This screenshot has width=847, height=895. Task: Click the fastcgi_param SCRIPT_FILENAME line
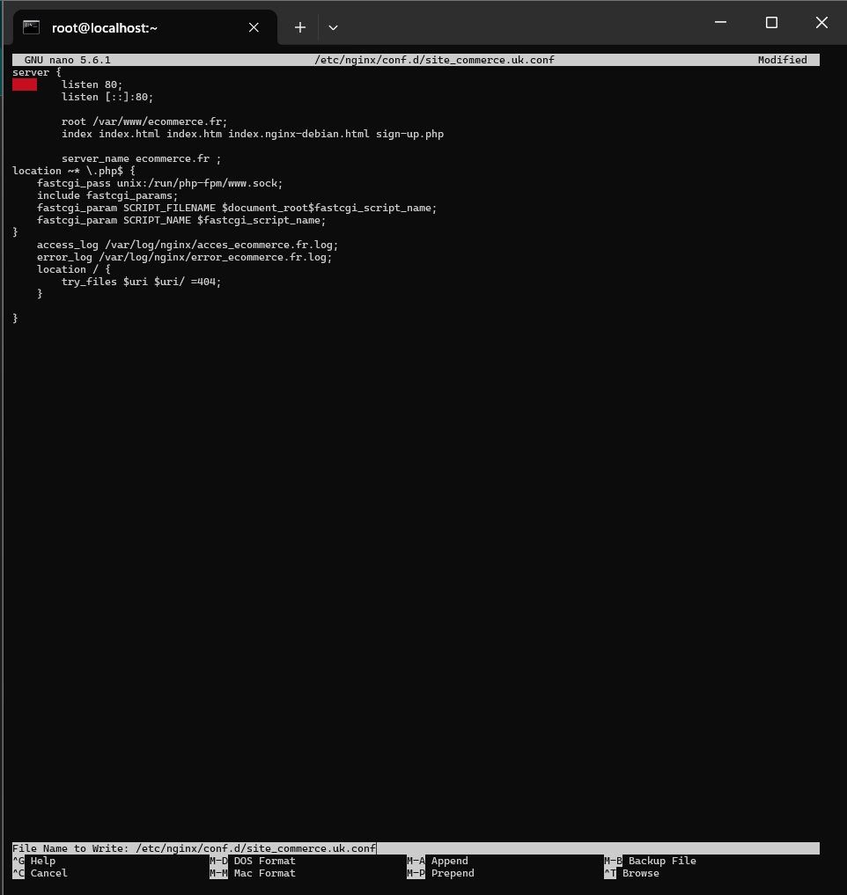pos(237,208)
